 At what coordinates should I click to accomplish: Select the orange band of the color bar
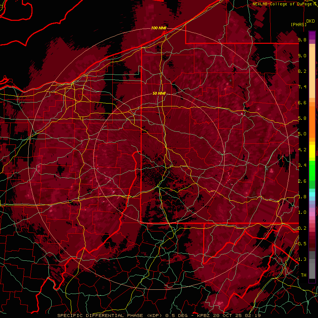pyautogui.click(x=312, y=120)
